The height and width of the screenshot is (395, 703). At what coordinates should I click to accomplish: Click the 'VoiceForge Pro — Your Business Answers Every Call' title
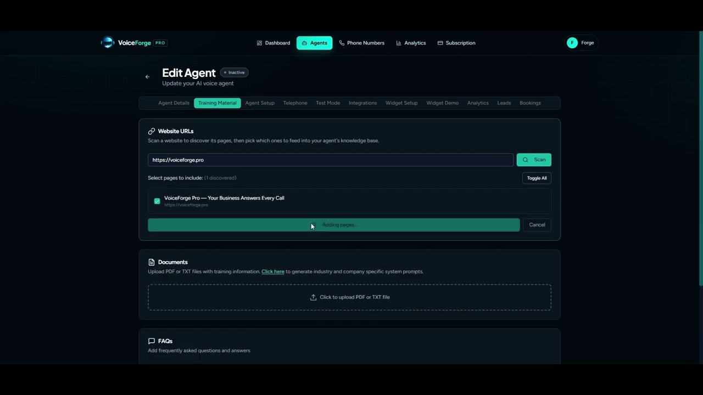click(224, 198)
